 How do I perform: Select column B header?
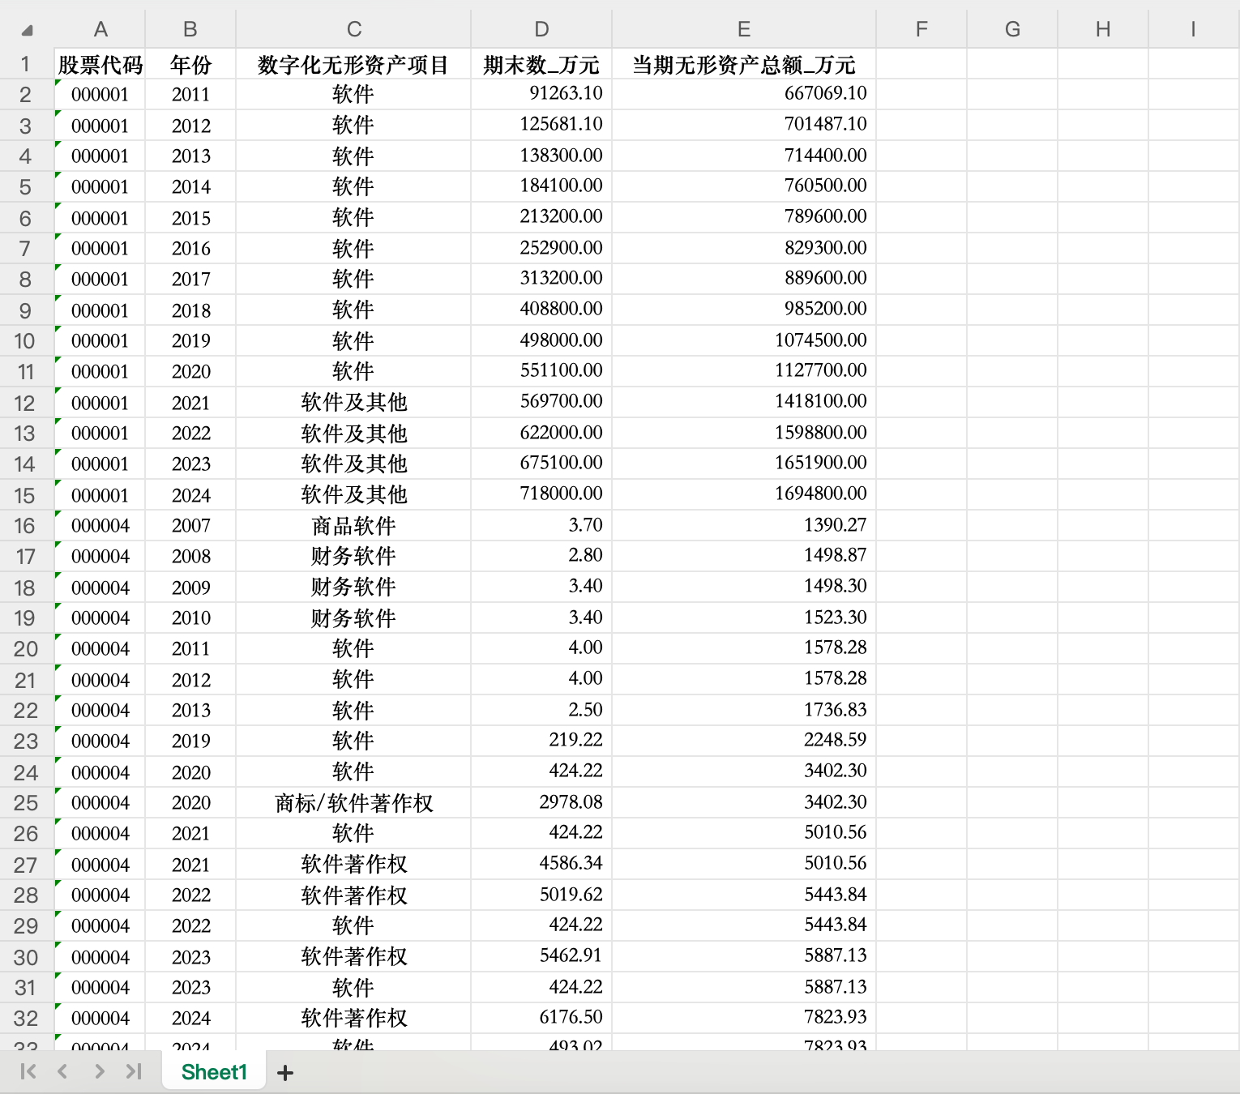pos(190,29)
